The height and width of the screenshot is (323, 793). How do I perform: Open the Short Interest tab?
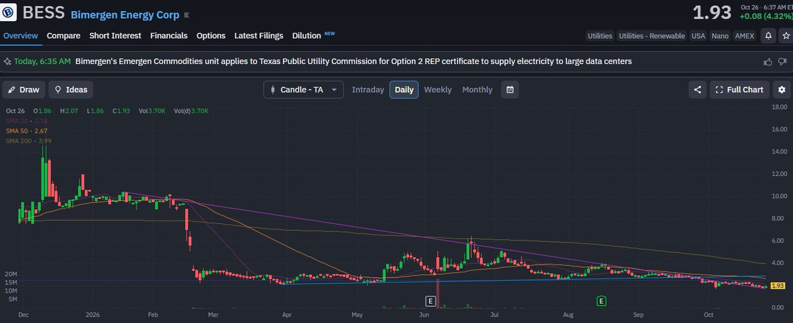(115, 36)
